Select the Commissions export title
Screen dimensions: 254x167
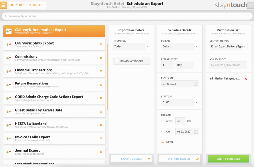click(26, 56)
